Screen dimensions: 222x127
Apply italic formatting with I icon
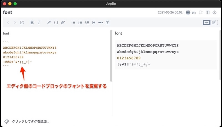pyautogui.click(x=39, y=22)
